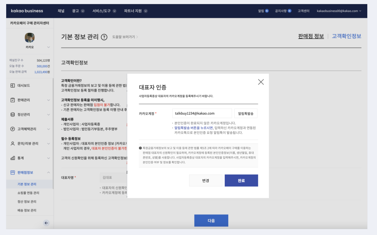Viewport: 377px width, 235px height.
Task: Click the 500,000건 orders count
Action: click(x=43, y=66)
